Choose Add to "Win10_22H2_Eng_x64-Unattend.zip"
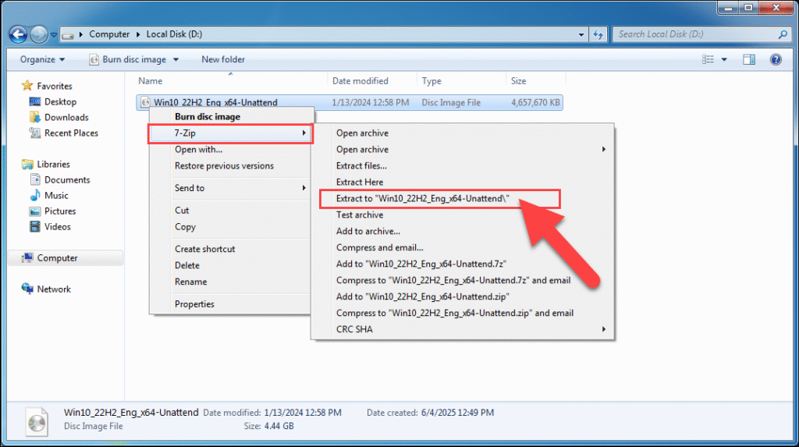This screenshot has height=447, width=799. click(x=463, y=296)
